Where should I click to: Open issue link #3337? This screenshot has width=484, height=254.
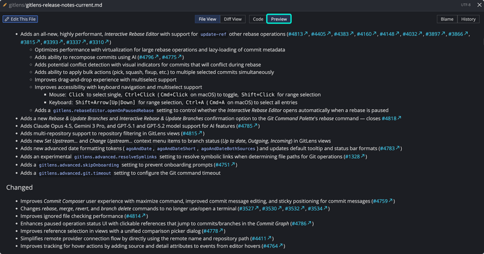(x=76, y=42)
